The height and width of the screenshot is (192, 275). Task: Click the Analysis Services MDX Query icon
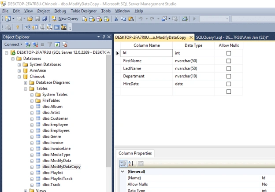tap(92, 19)
